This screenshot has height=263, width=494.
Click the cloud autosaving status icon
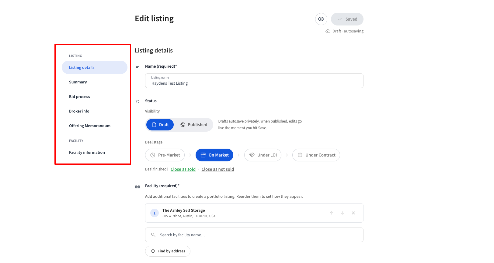click(x=328, y=31)
